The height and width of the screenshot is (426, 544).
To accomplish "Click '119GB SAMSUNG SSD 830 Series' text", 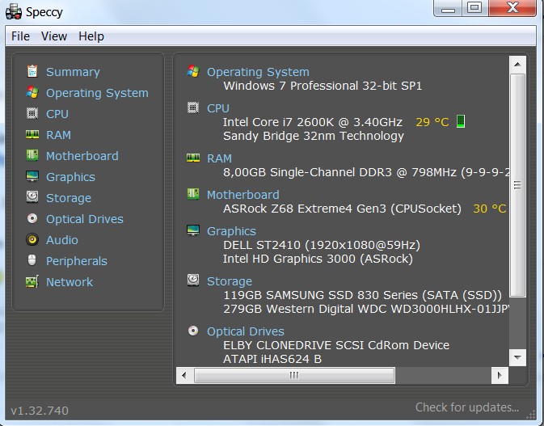I will [x=321, y=295].
